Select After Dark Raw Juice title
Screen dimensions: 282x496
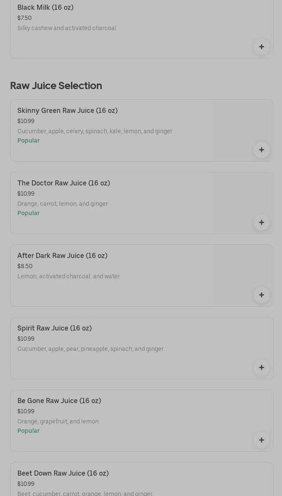click(62, 256)
